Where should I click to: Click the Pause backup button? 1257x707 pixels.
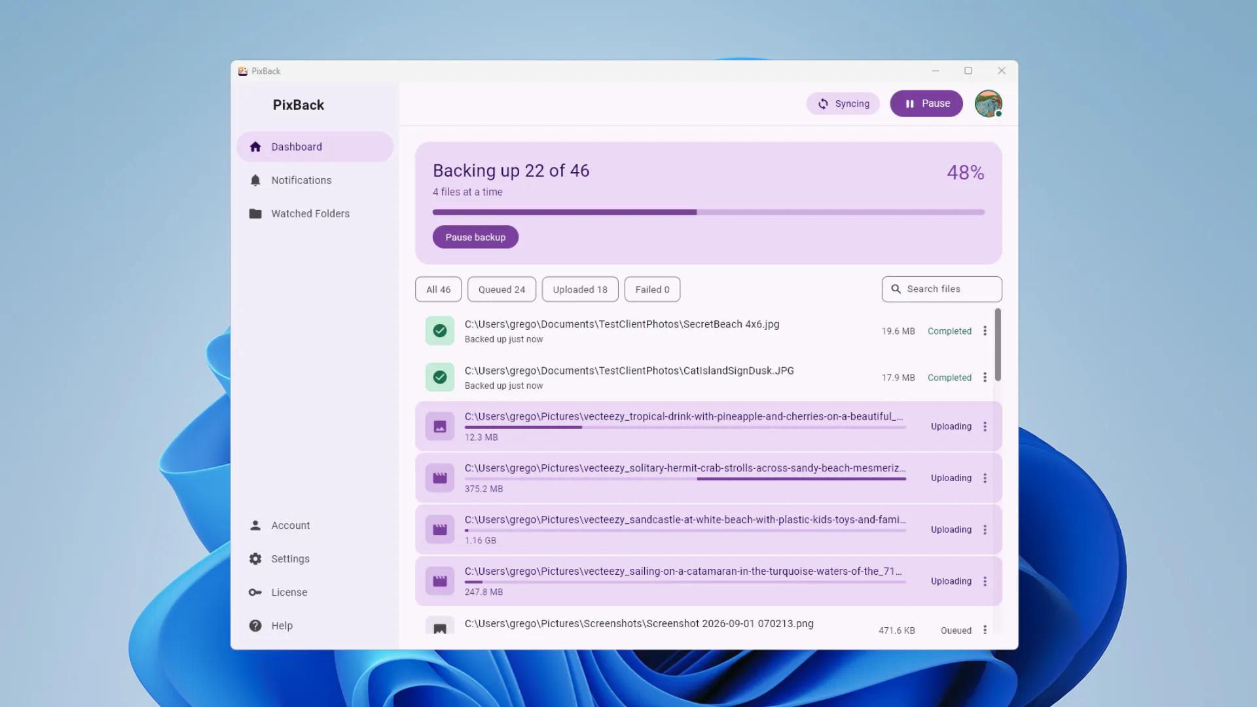(475, 237)
